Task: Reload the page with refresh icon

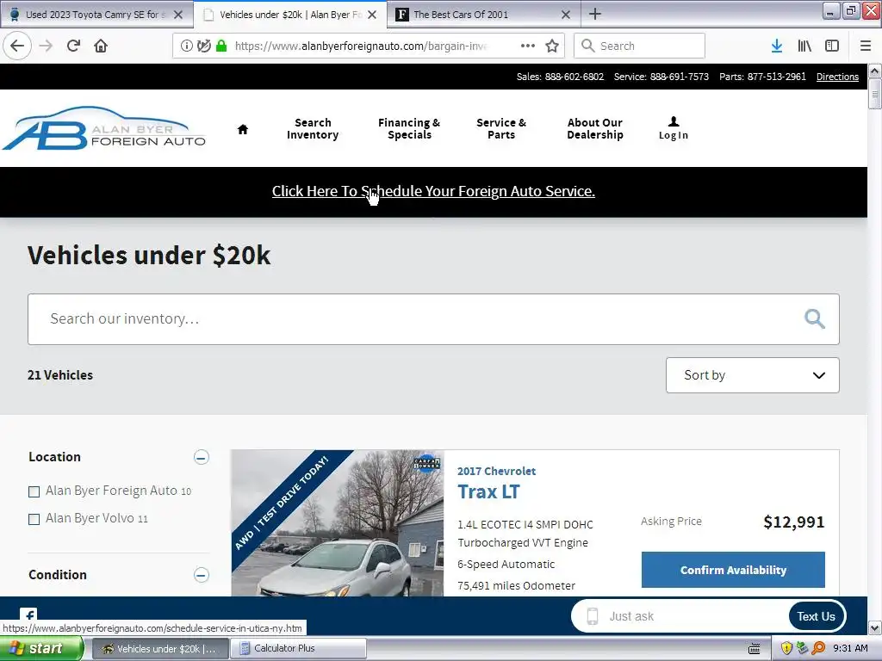Action: click(x=74, y=46)
